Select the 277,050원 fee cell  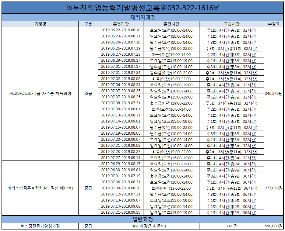273,188
